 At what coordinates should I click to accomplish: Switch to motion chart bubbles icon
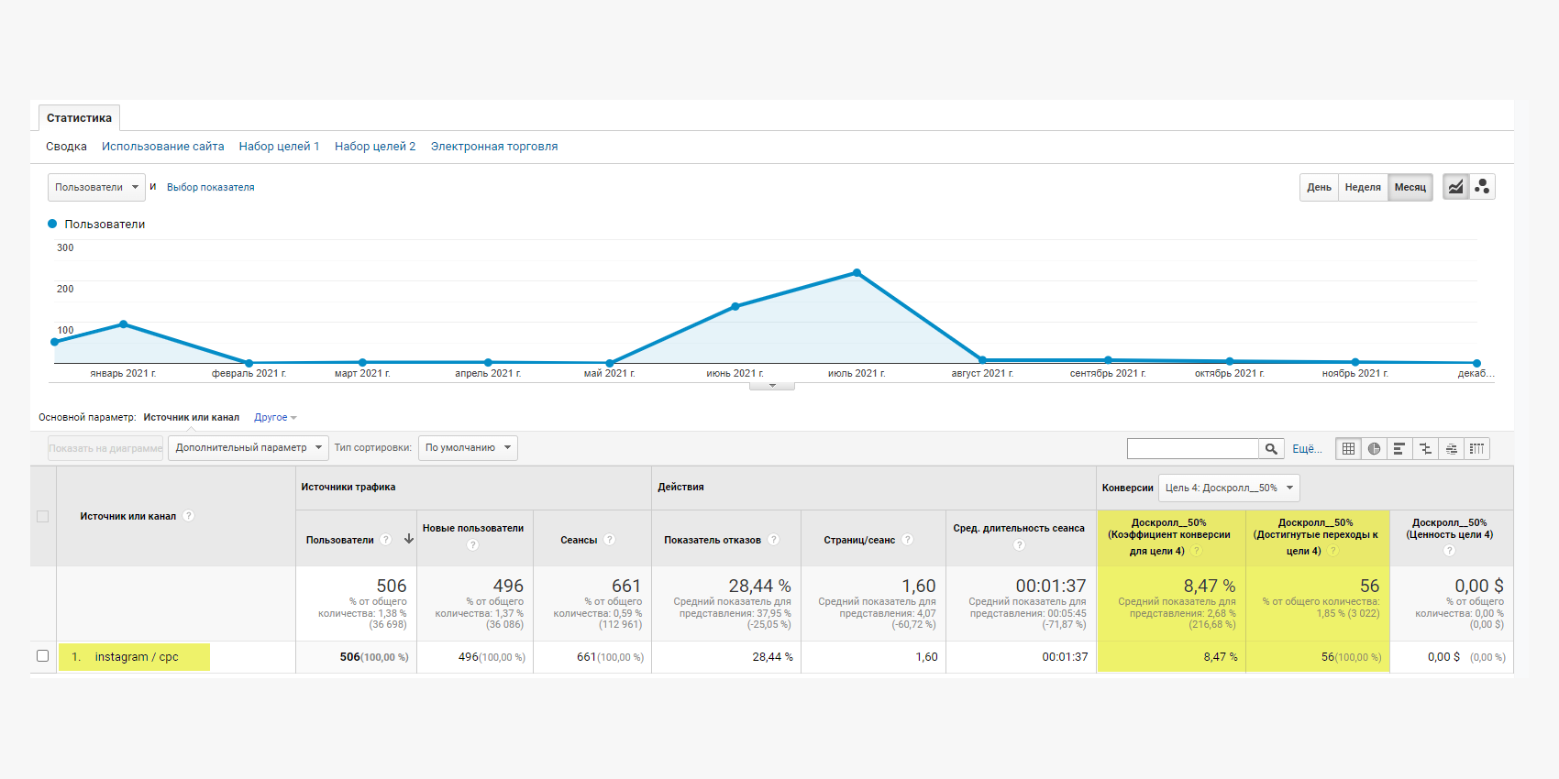point(1482,187)
